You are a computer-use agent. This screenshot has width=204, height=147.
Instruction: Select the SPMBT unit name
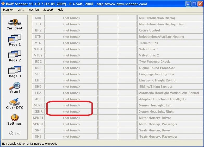pyautogui.click(x=38, y=124)
